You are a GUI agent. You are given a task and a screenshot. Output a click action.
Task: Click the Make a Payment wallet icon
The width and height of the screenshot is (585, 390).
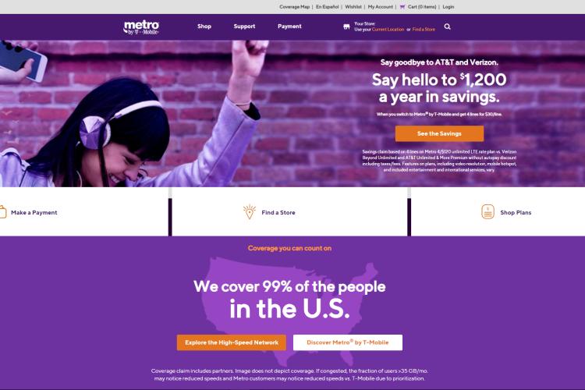coord(2,212)
